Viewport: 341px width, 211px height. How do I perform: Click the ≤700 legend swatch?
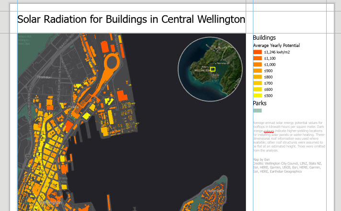[258, 83]
